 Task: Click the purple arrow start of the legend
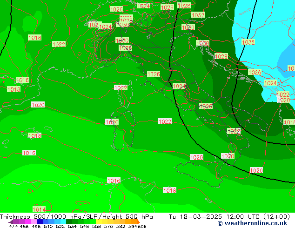tap(11, 222)
